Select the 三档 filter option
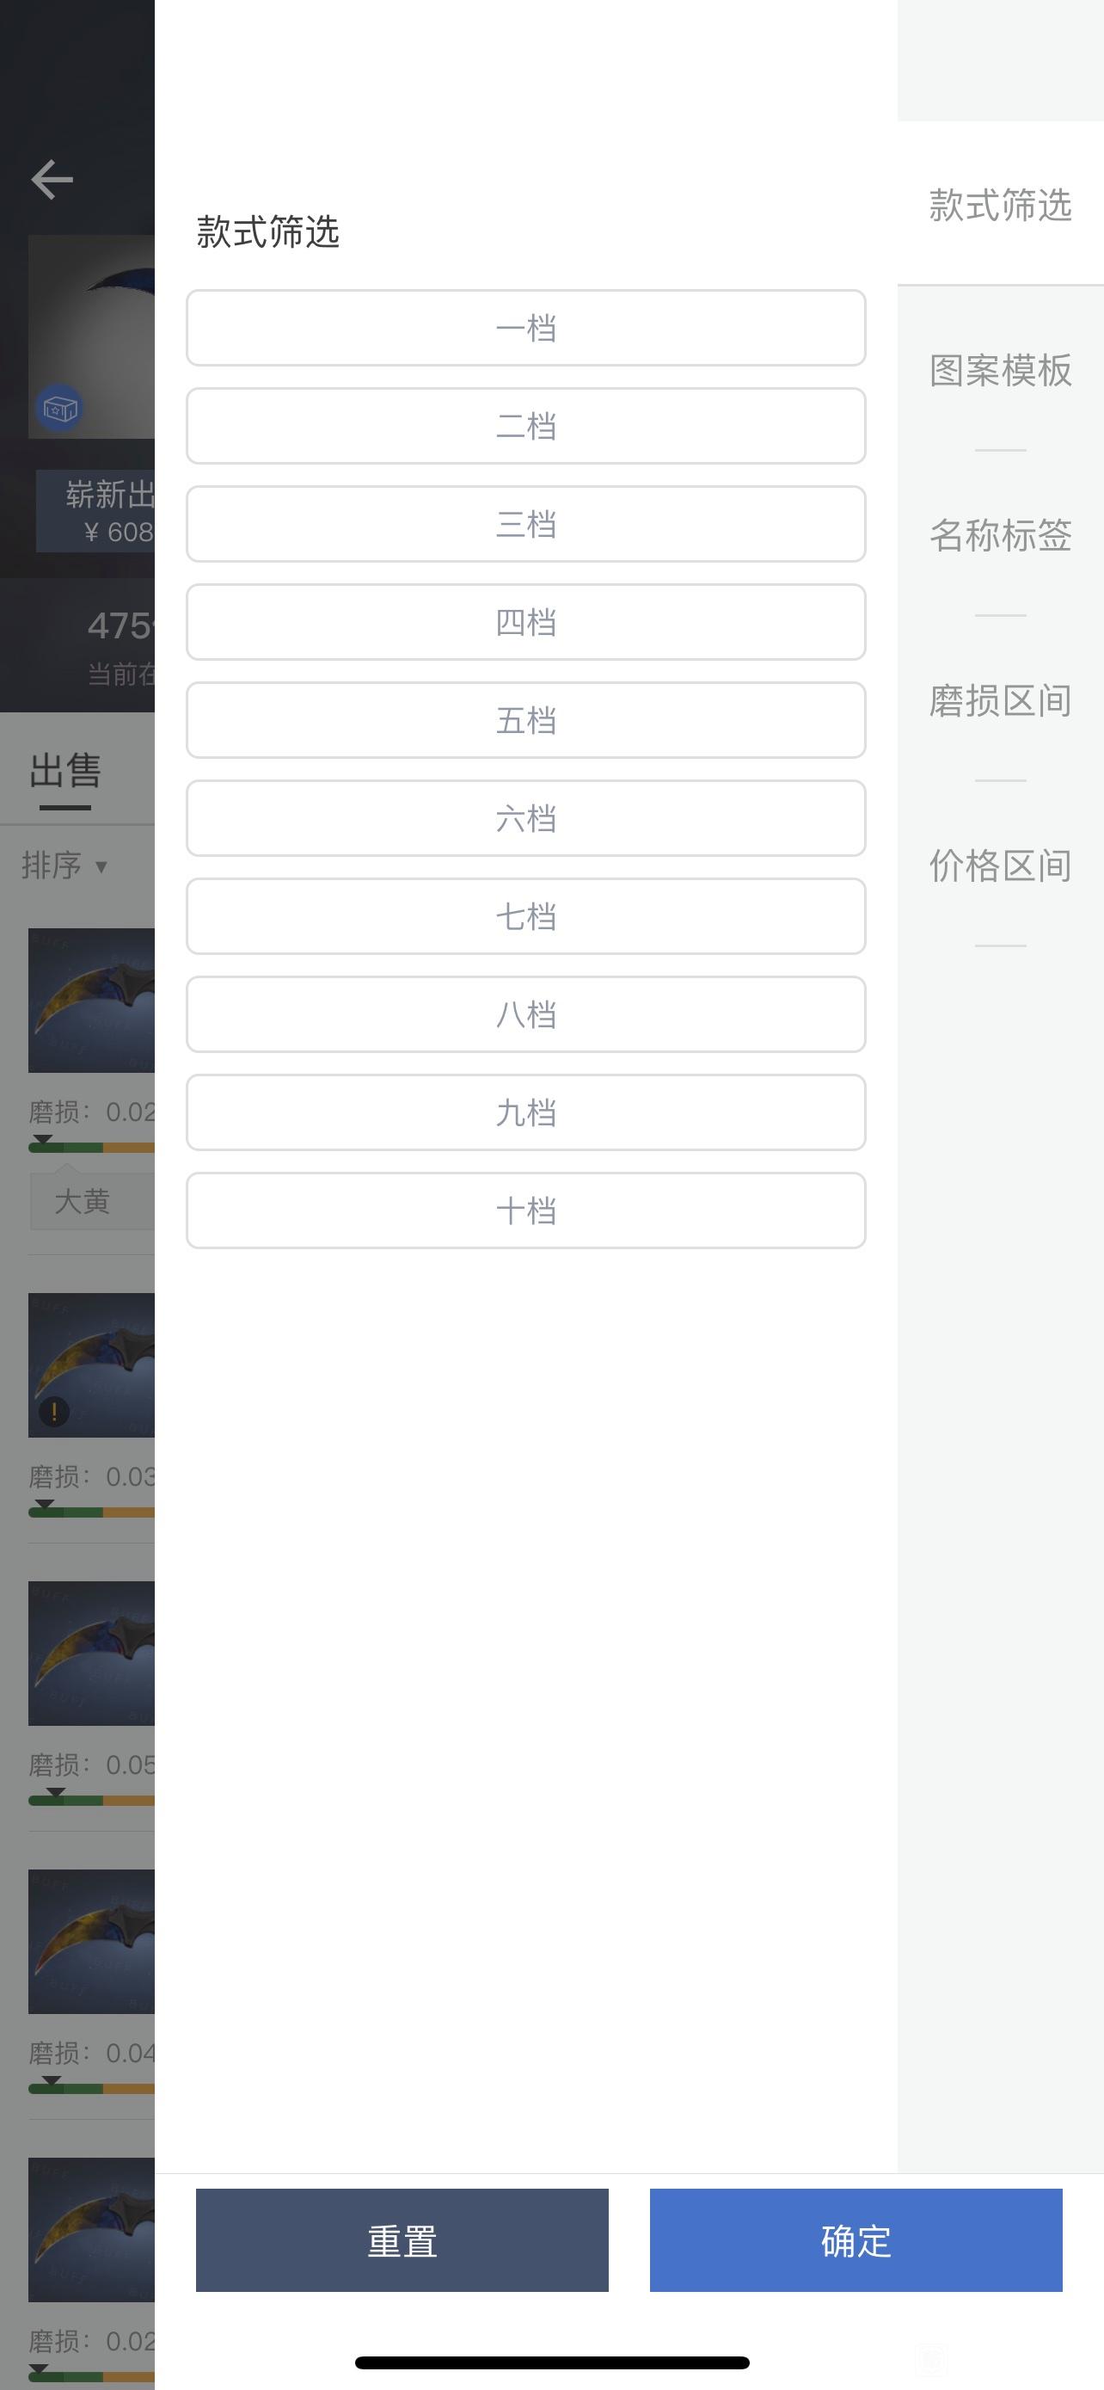 click(525, 524)
